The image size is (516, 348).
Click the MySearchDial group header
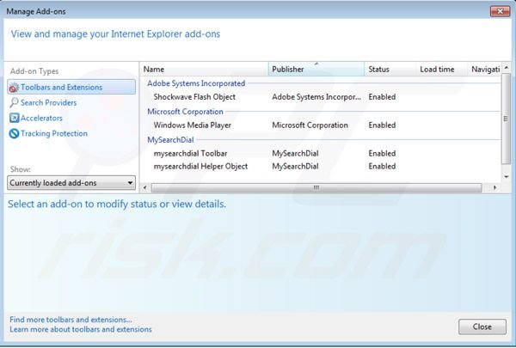(170, 140)
